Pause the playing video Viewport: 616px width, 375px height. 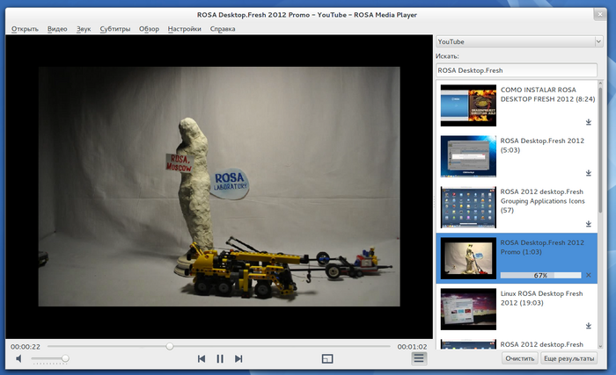click(x=220, y=358)
